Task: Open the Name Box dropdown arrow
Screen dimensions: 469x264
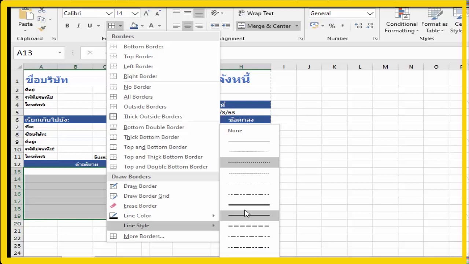Action: [x=59, y=53]
